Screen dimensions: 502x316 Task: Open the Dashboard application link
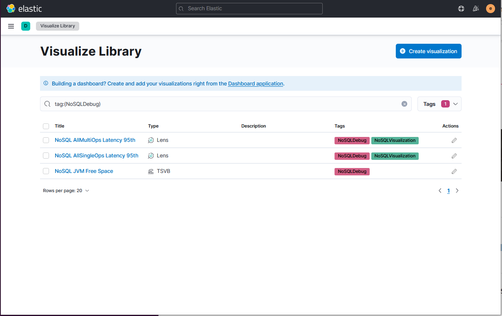pyautogui.click(x=255, y=83)
